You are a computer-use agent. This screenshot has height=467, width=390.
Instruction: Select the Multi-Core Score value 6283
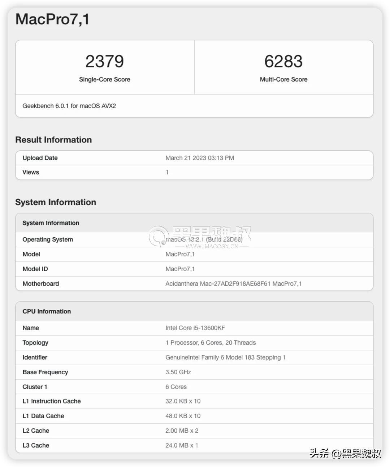pos(283,61)
